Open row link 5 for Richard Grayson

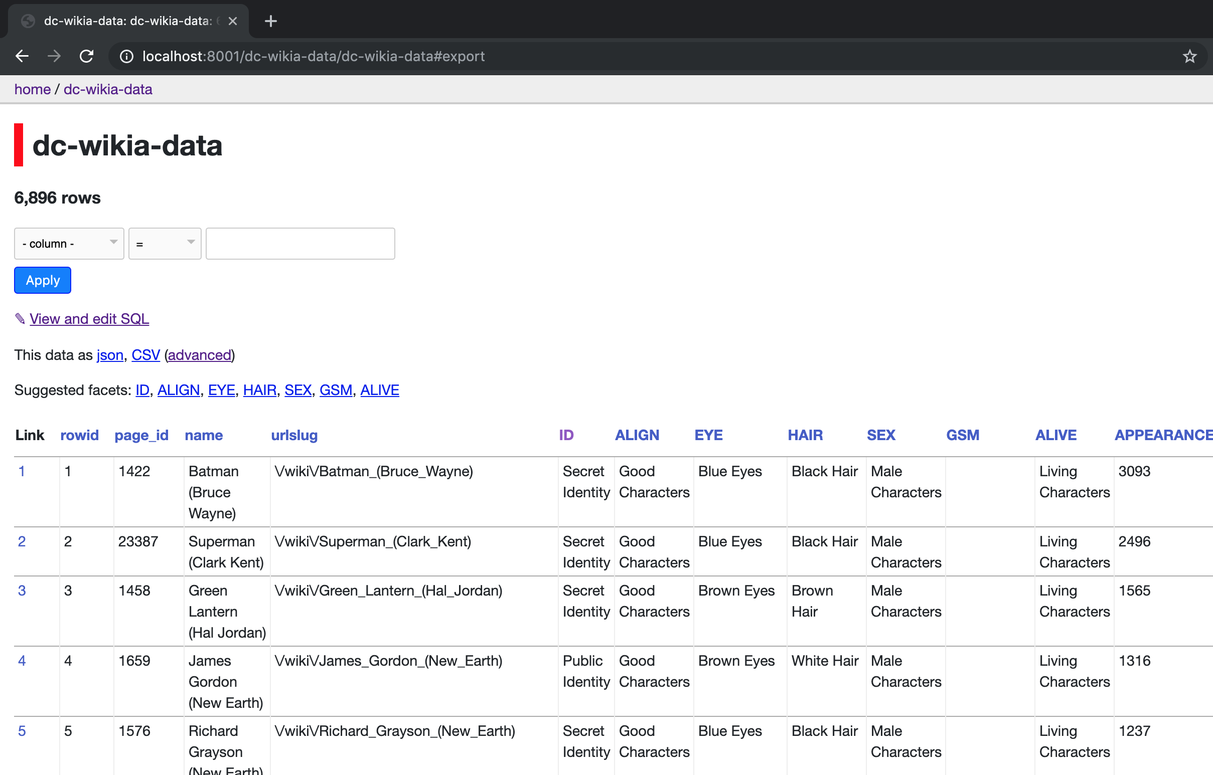22,731
